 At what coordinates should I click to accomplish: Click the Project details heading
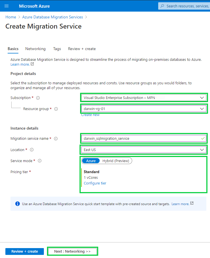(x=23, y=74)
